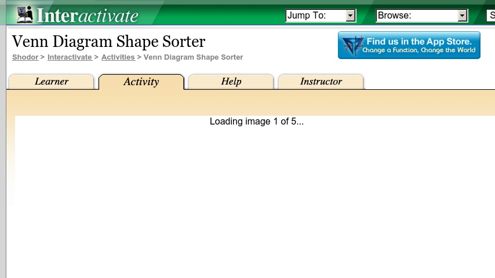Go to the Instructor tab

[x=321, y=82]
